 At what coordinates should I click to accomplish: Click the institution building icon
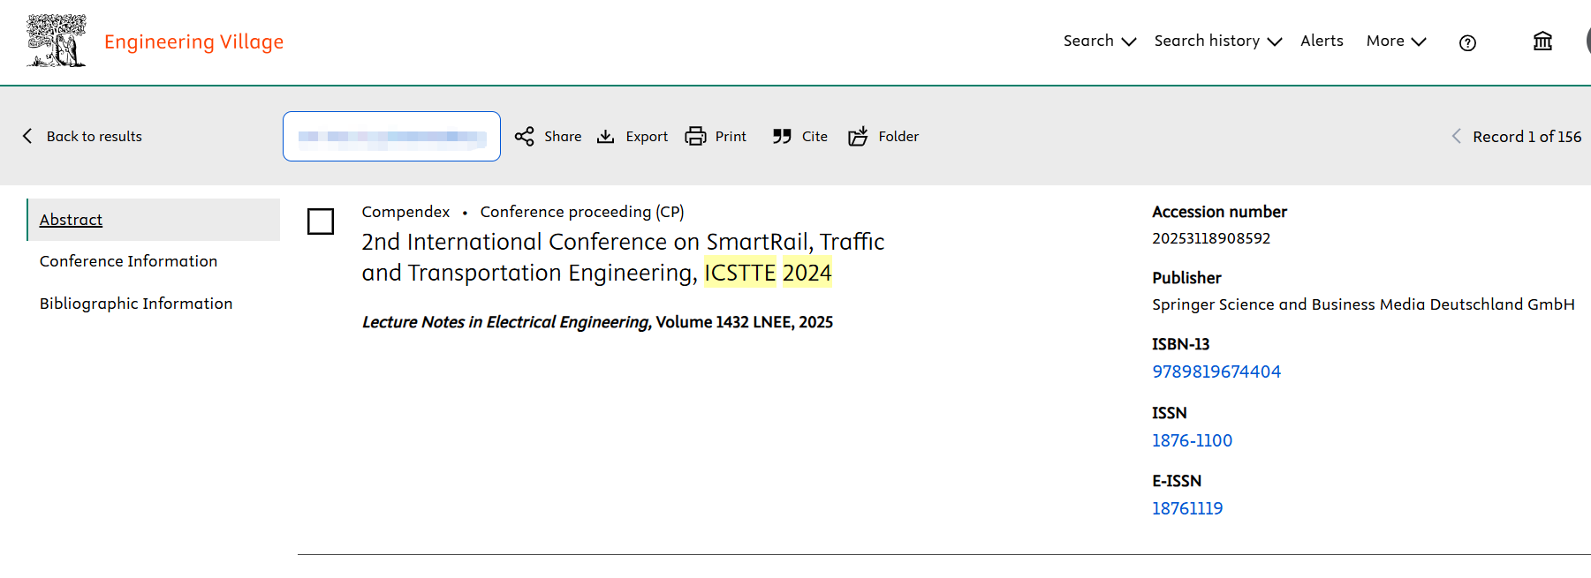pyautogui.click(x=1542, y=41)
